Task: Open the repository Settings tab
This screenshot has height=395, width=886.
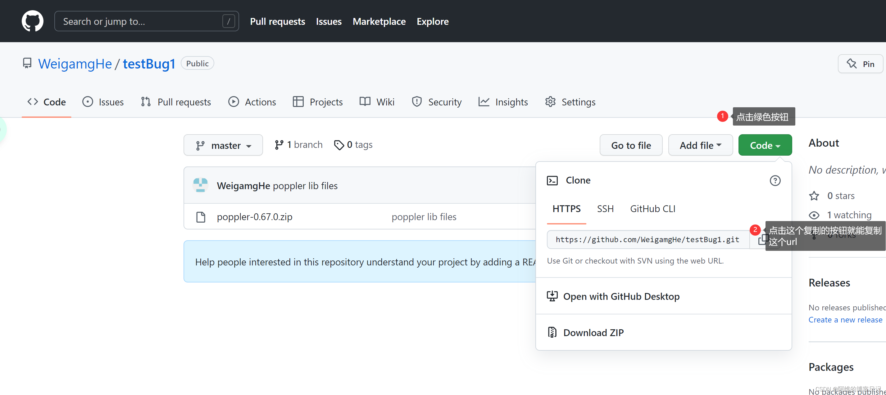Action: pyautogui.click(x=570, y=102)
